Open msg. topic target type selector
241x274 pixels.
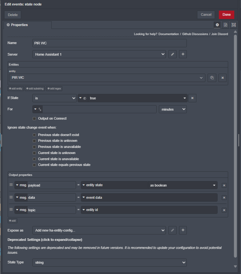[21, 210]
